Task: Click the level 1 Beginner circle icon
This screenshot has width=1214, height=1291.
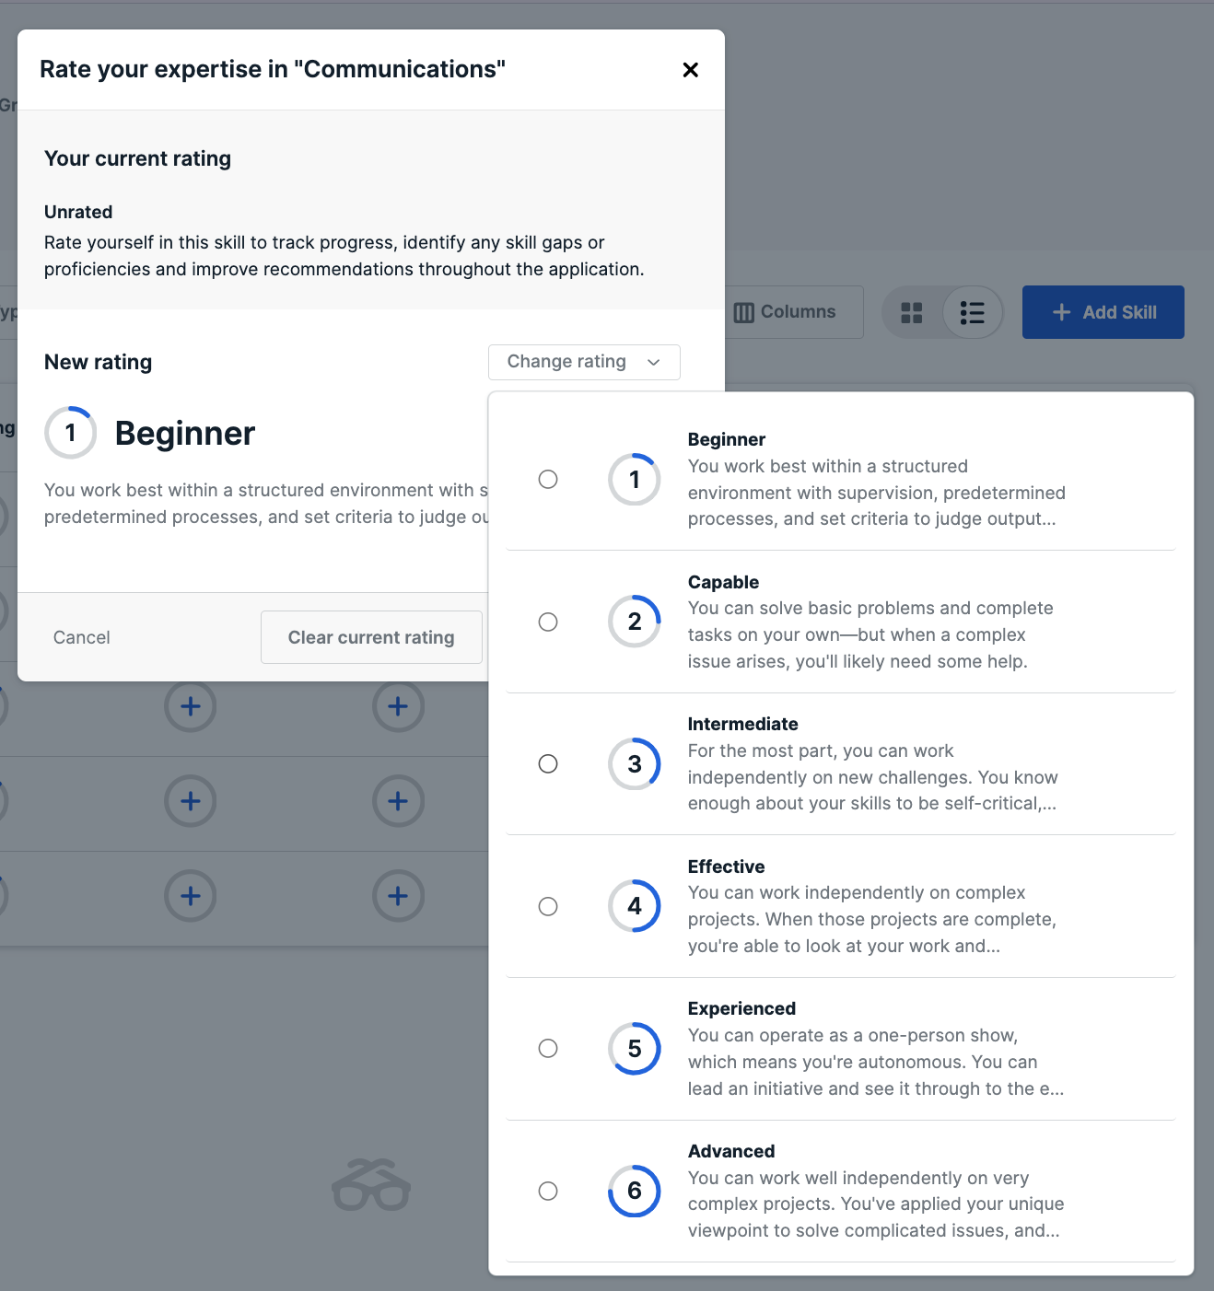Action: (635, 479)
